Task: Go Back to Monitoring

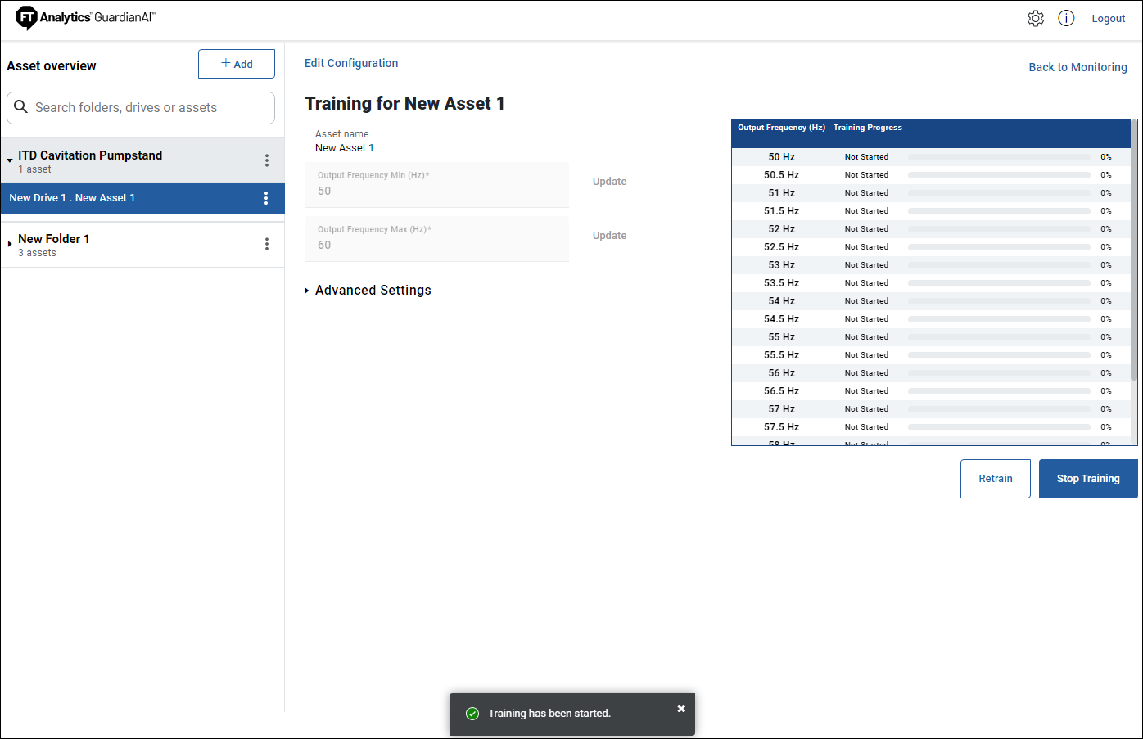Action: [1077, 67]
